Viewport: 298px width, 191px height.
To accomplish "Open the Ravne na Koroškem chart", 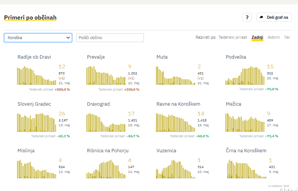I will (175, 123).
